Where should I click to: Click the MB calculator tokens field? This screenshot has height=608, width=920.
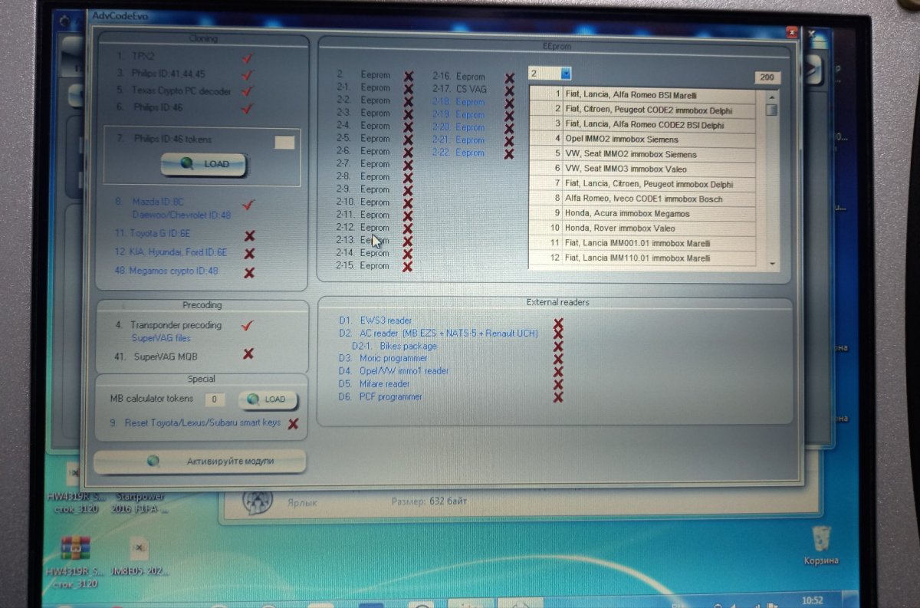215,399
